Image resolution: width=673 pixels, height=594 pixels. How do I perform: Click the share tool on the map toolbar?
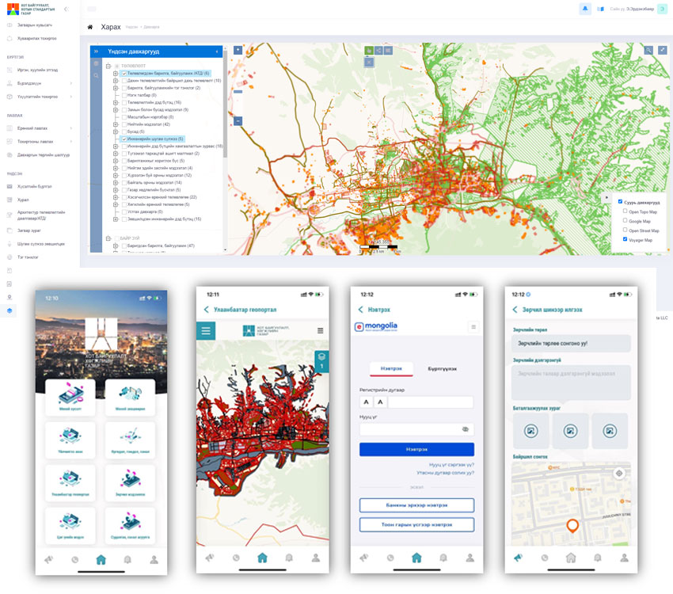pos(378,50)
